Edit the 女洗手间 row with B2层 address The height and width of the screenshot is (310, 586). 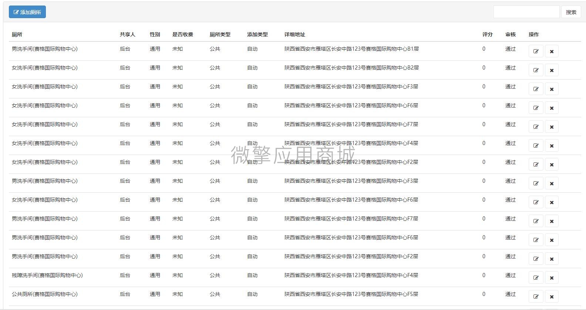point(536,70)
